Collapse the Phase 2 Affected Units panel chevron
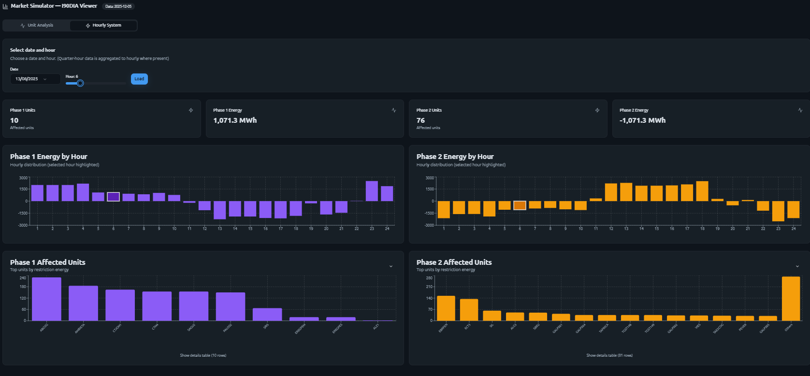The width and height of the screenshot is (810, 376). pyautogui.click(x=797, y=266)
